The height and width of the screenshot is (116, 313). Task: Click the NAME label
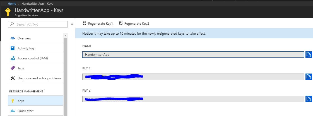click(87, 46)
